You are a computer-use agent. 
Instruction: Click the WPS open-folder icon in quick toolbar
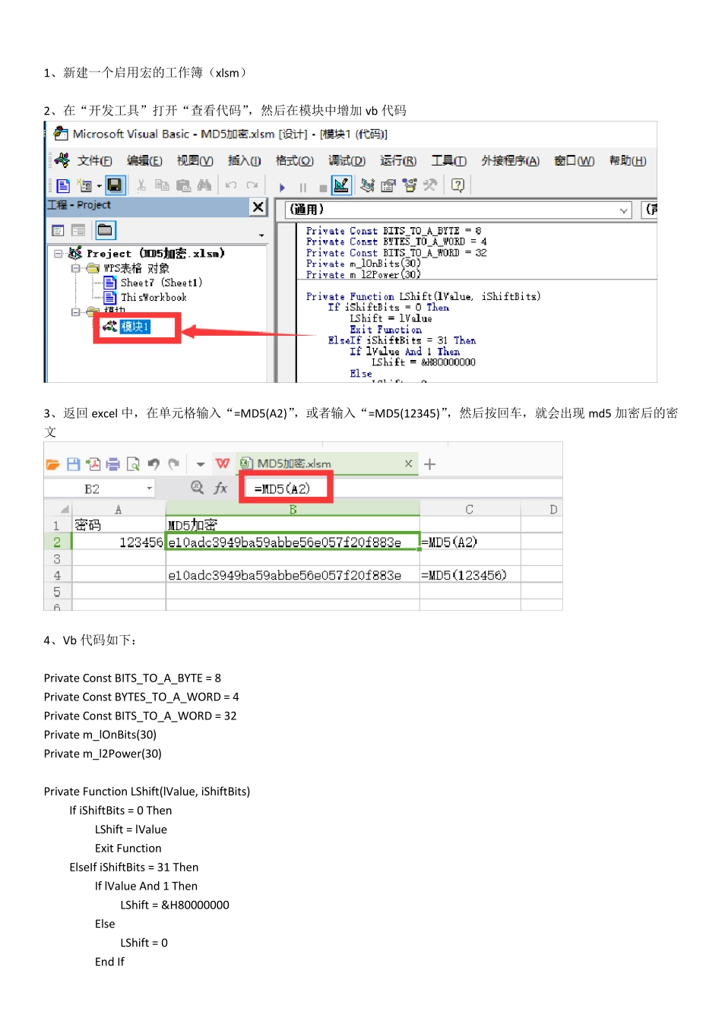[52, 464]
